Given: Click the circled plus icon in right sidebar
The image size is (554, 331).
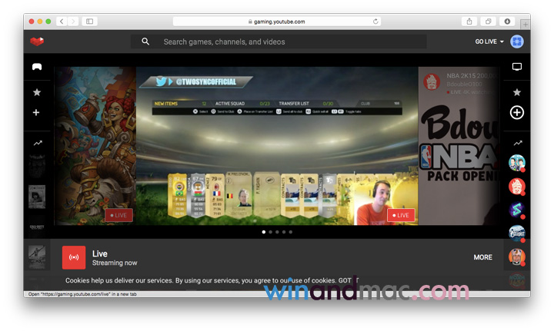Looking at the screenshot, I should pyautogui.click(x=517, y=113).
